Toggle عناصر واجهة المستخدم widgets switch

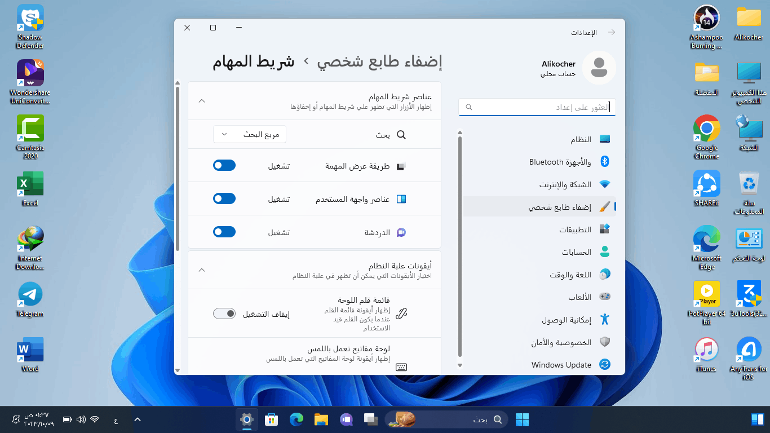[x=224, y=198]
